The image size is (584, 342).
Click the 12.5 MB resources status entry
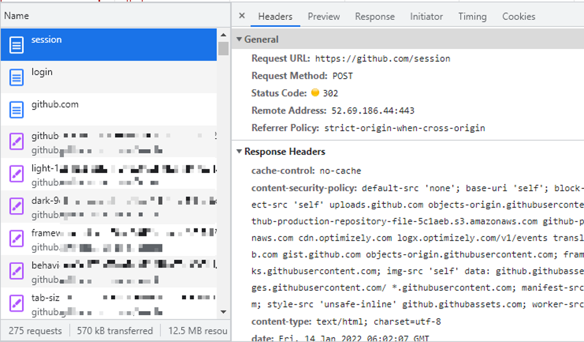pyautogui.click(x=198, y=331)
